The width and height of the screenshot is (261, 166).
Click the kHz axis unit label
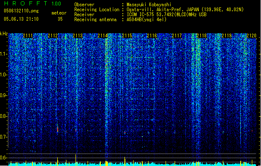tap(4, 34)
